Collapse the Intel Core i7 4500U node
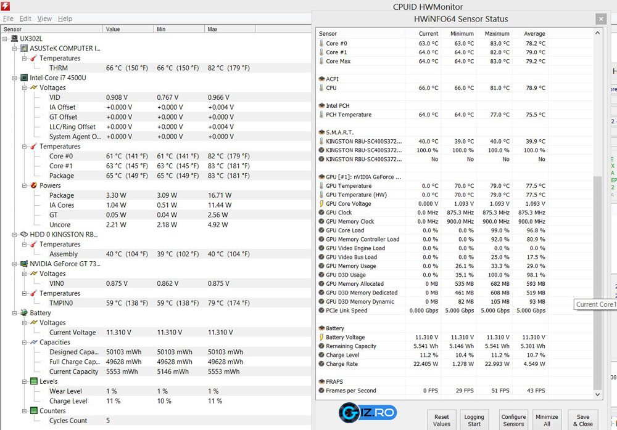 pyautogui.click(x=15, y=78)
